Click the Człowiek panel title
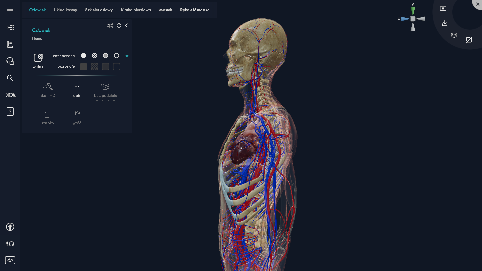This screenshot has height=271, width=482. coord(41,30)
